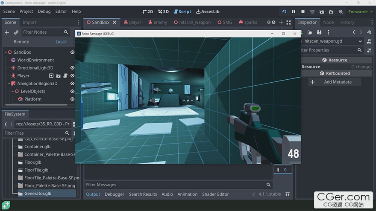Navigate forward in FileSystem path
The height and width of the screenshot is (211, 376).
pyautogui.click(x=11, y=124)
